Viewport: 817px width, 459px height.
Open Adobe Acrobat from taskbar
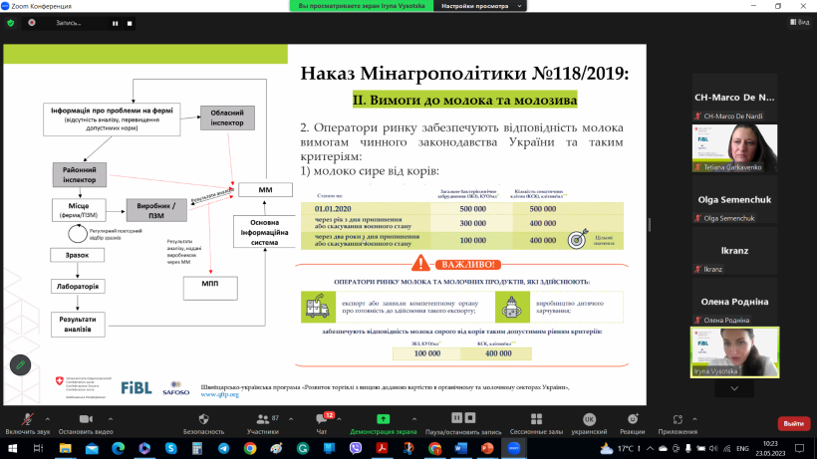point(382,449)
